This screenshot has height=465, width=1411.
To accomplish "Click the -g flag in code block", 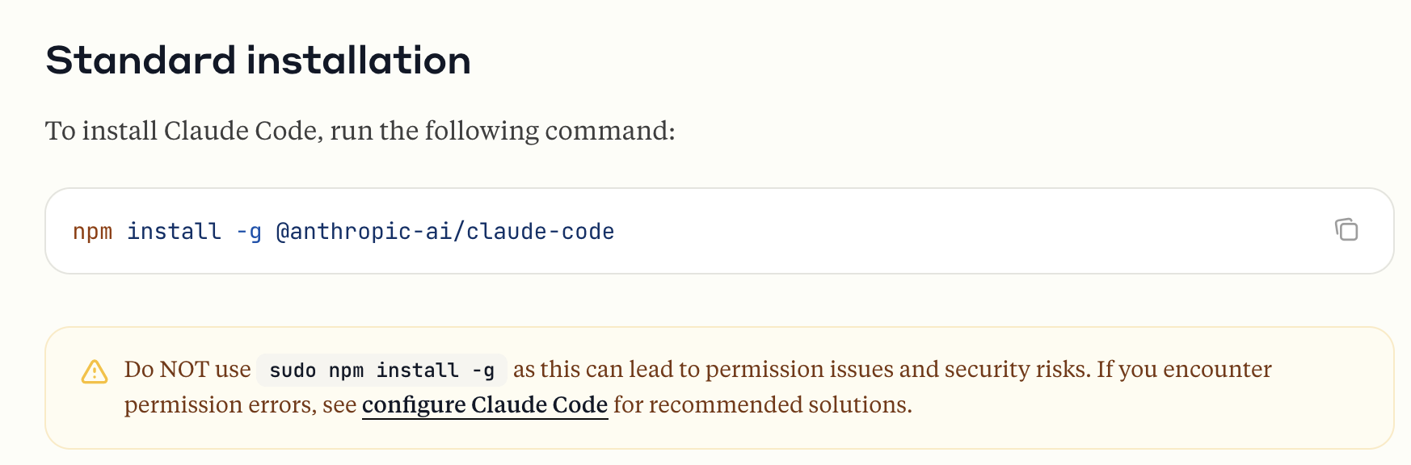I will [249, 232].
